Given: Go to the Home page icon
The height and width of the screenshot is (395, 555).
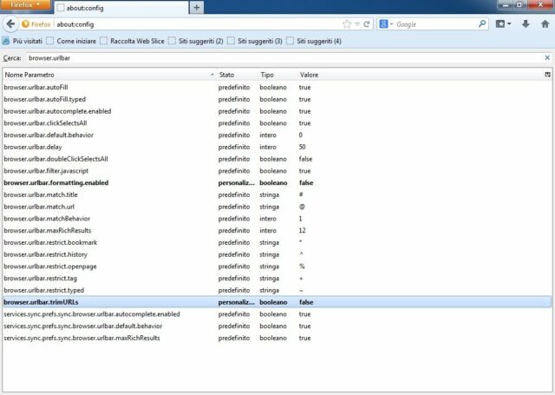Looking at the screenshot, I should (544, 24).
